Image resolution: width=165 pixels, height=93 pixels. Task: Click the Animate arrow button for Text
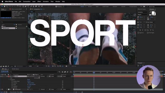click(x=39, y=78)
